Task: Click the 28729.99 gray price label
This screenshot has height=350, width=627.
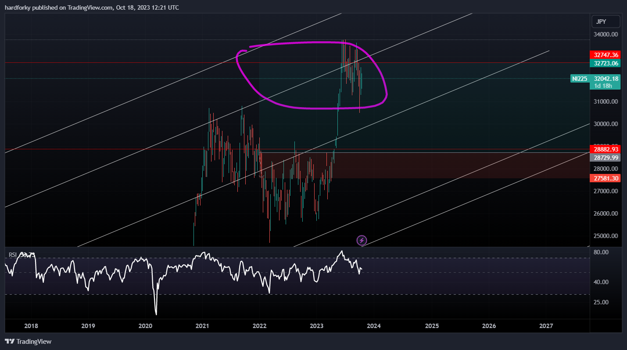Action: (x=606, y=157)
